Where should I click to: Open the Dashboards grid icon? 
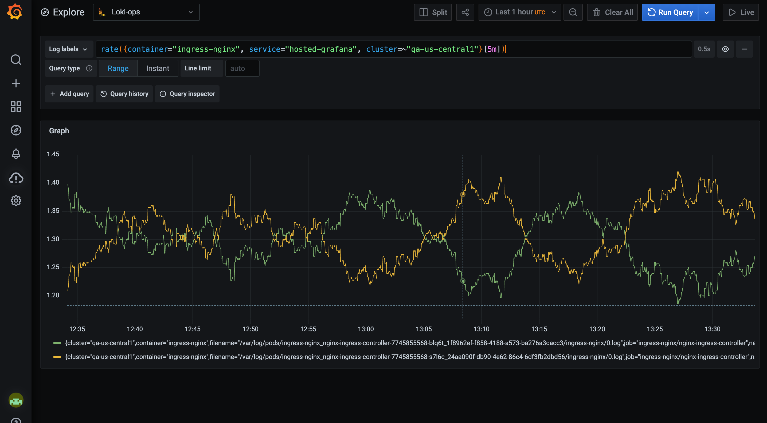point(16,106)
